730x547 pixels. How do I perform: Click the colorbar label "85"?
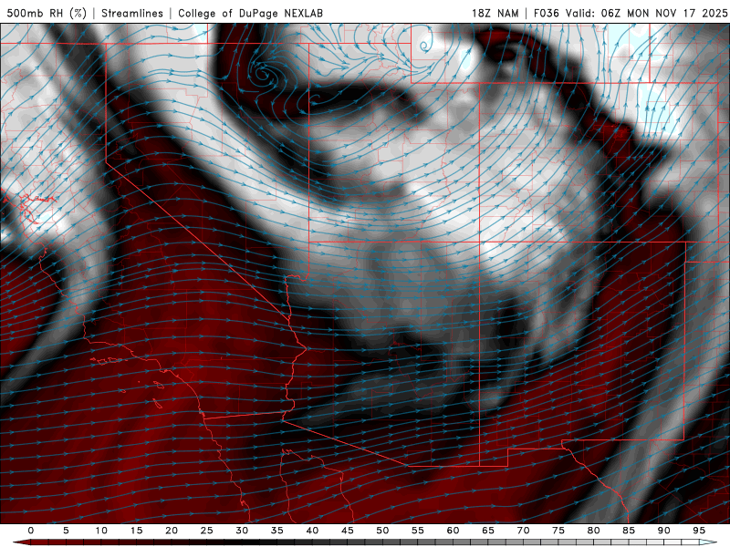[629, 531]
